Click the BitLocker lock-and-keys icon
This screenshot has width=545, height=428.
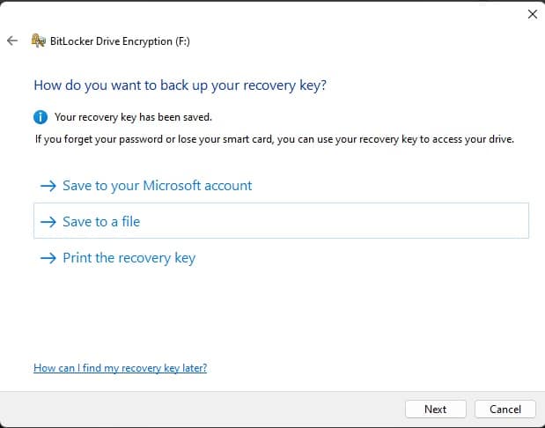click(38, 41)
